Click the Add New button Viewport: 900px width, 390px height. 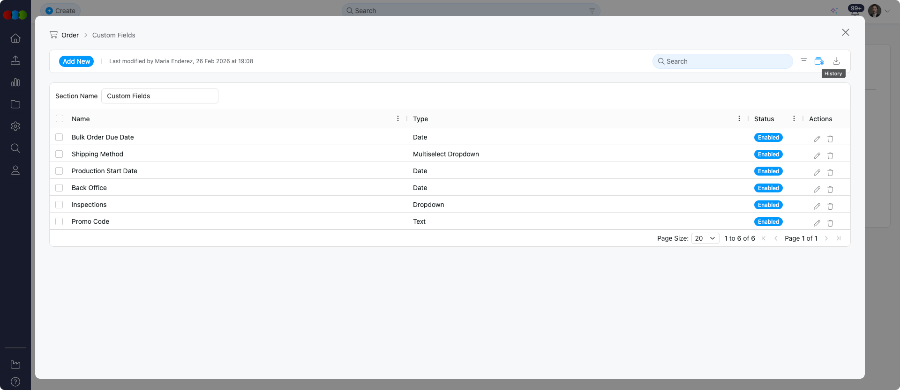tap(76, 61)
